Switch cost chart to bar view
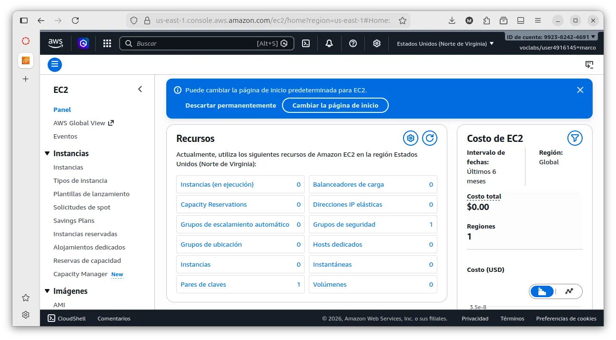The image size is (616, 340). tap(542, 291)
